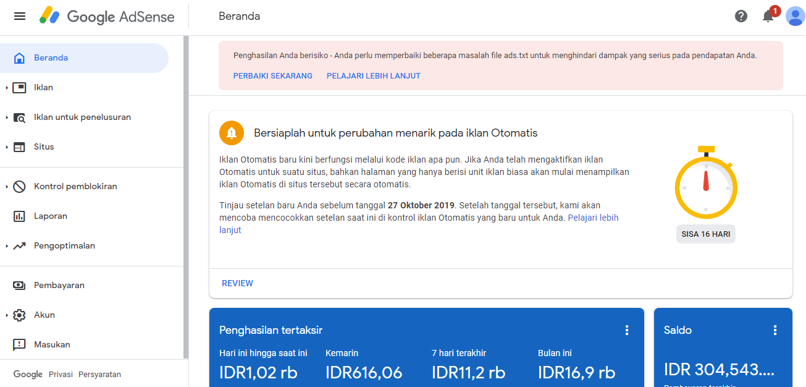Expand Iklan untuk penelusuran arrow

pos(7,117)
